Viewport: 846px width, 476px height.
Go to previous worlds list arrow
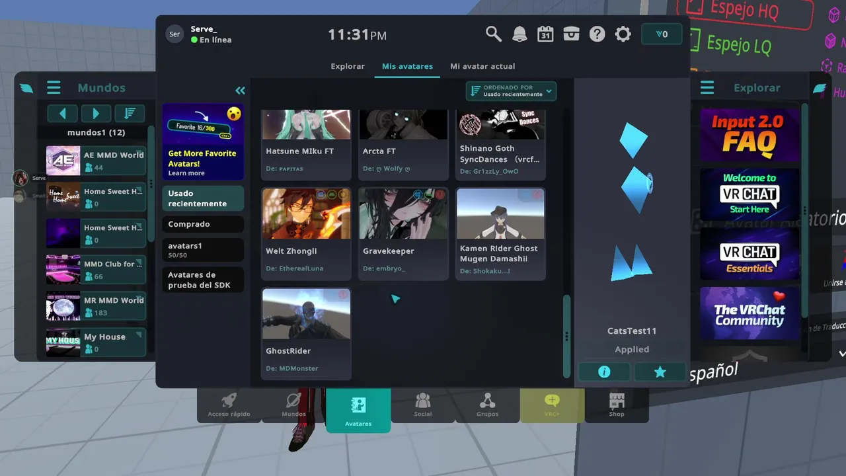[x=62, y=114]
